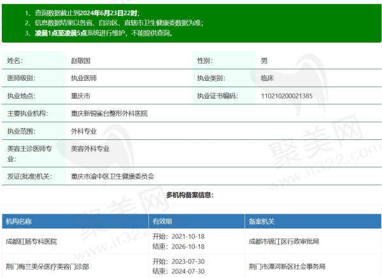Select the location value 重庆市

pyautogui.click(x=81, y=96)
